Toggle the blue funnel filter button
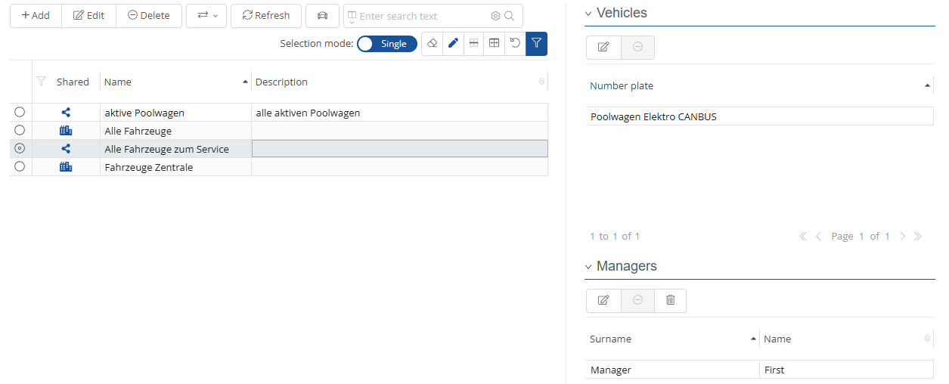This screenshot has width=949, height=384. click(536, 44)
